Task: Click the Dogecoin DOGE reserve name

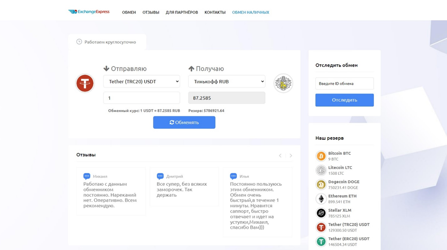Action: (344, 182)
